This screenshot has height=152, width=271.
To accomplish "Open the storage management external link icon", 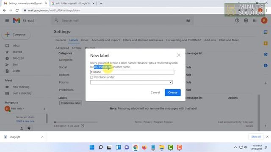I will [x=82, y=126].
